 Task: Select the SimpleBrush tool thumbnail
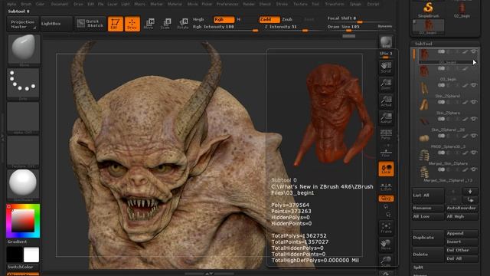[429, 9]
